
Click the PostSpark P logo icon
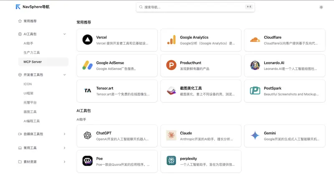click(x=255, y=91)
